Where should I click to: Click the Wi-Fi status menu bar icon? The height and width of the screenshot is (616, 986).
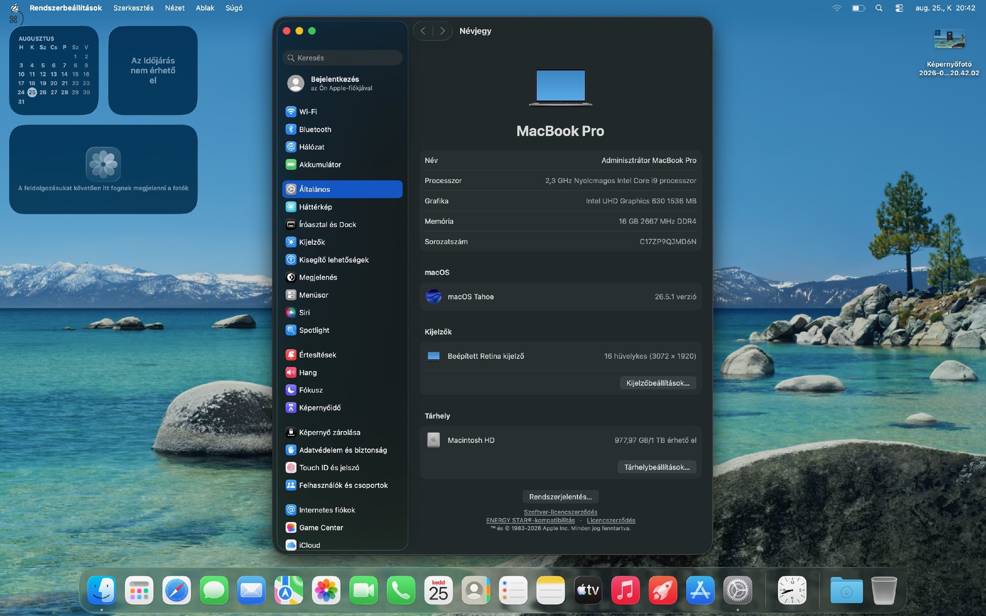[x=836, y=8]
